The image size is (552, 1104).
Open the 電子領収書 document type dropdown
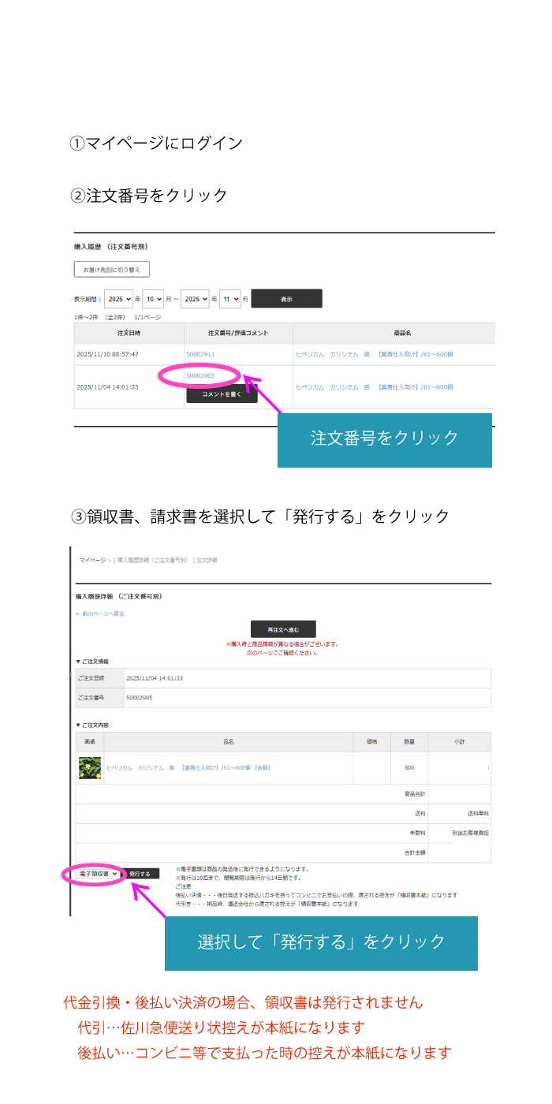95,874
